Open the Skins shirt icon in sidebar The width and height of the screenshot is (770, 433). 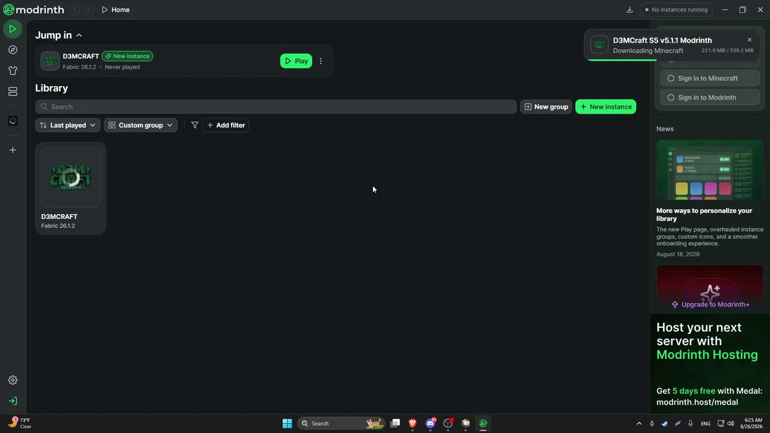[x=13, y=70]
